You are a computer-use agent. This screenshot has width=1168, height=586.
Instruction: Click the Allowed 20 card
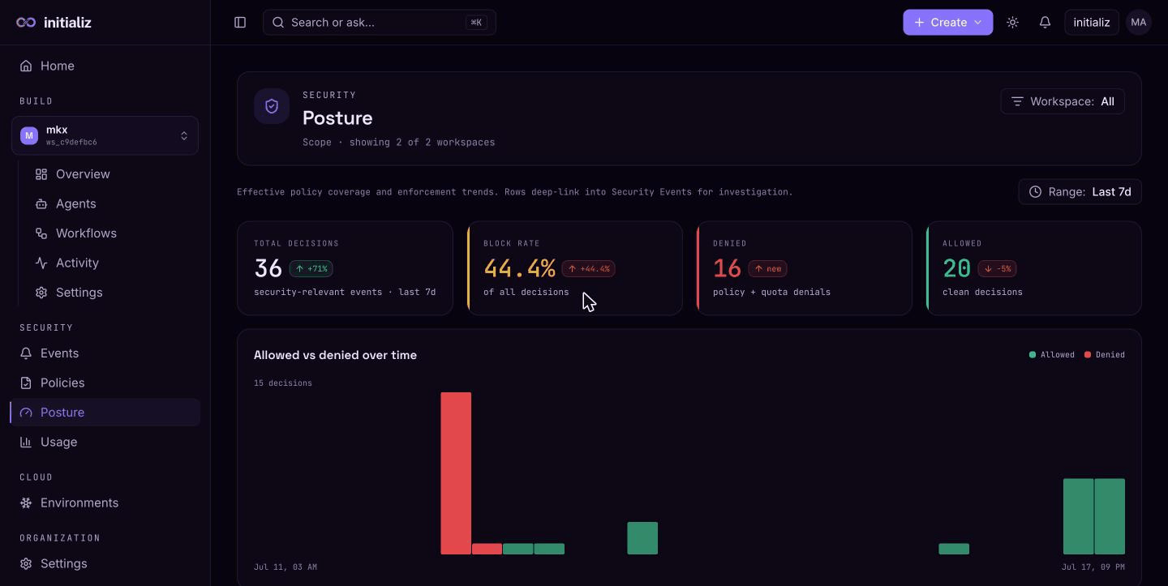(1033, 268)
